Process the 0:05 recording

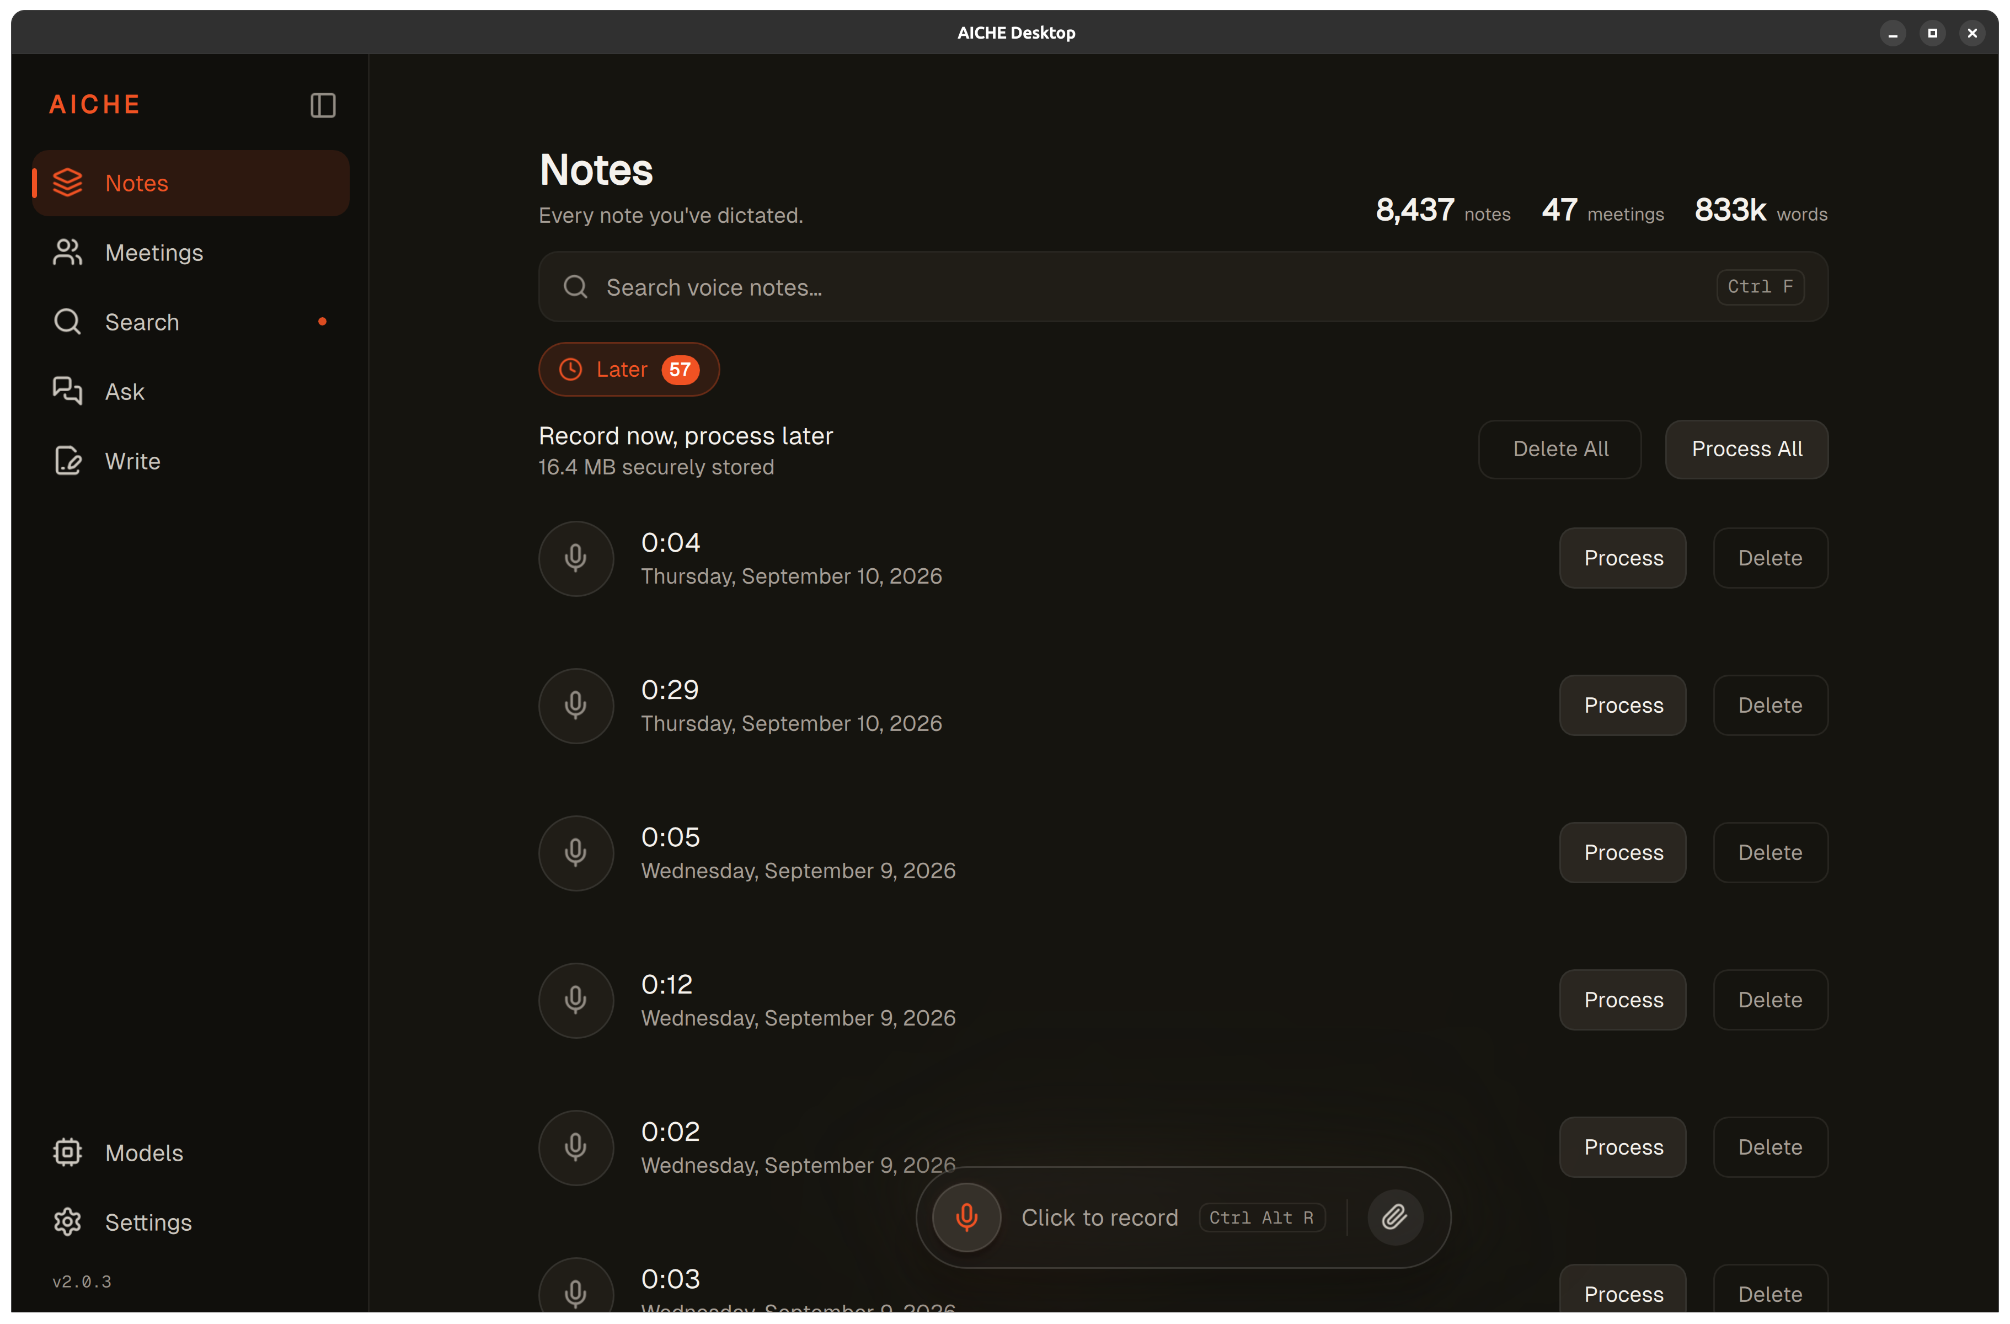[1622, 853]
